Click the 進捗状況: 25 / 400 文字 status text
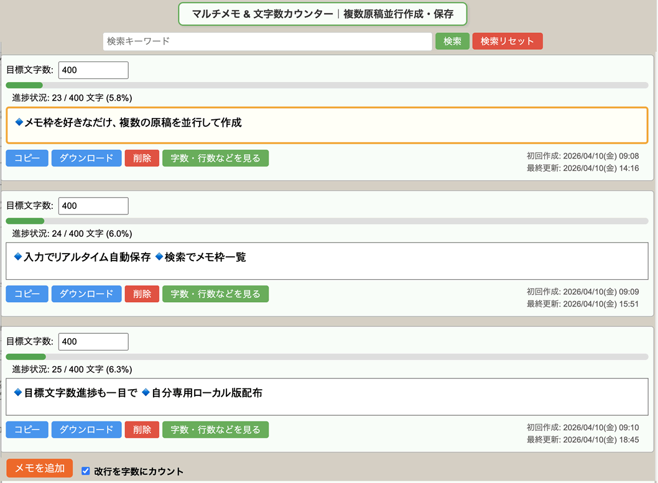658x483 pixels. [72, 369]
